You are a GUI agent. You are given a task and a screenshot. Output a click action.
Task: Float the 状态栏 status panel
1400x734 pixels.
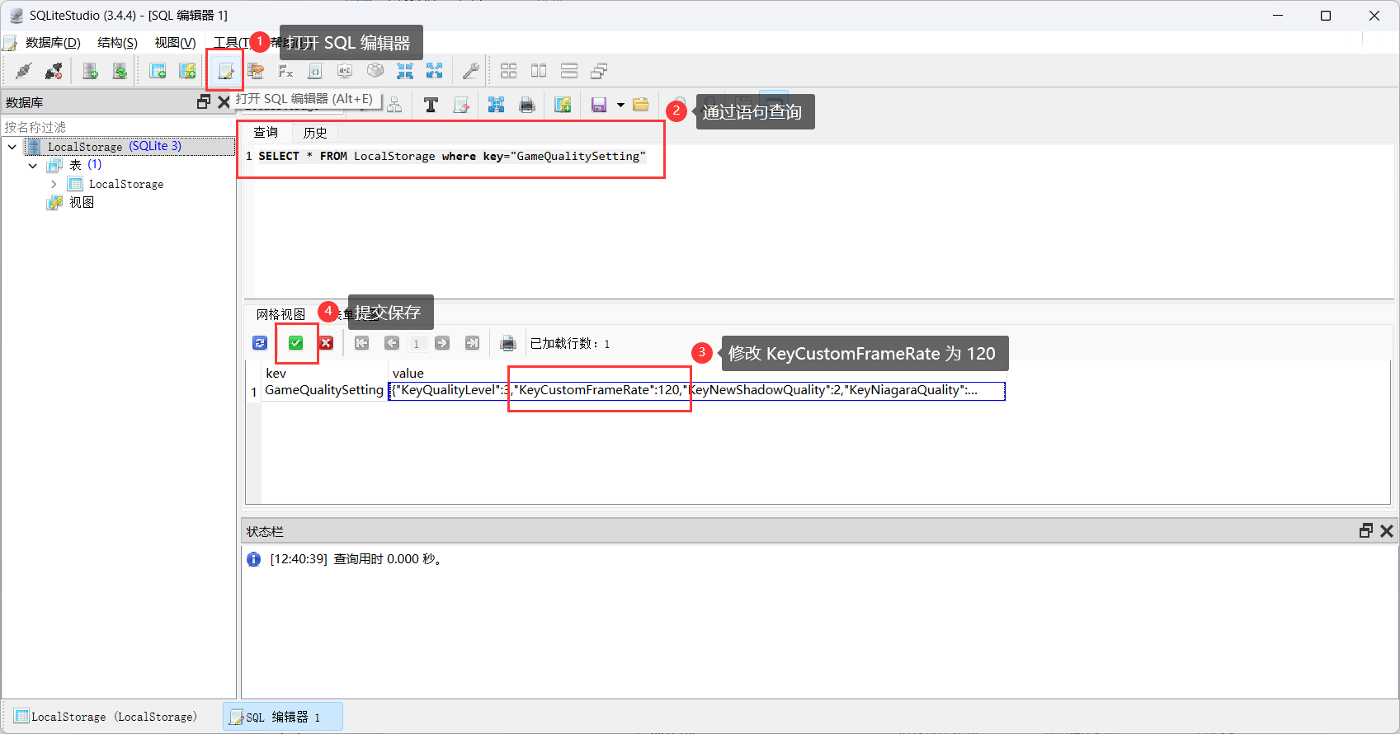1365,530
